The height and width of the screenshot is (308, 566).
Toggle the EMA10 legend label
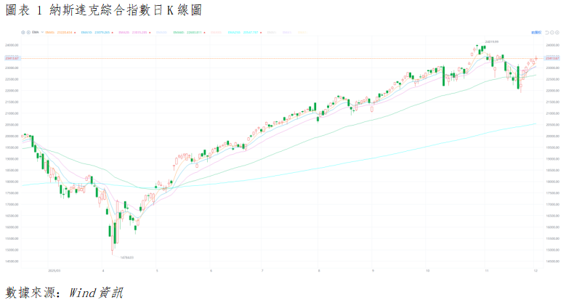[x=86, y=32]
